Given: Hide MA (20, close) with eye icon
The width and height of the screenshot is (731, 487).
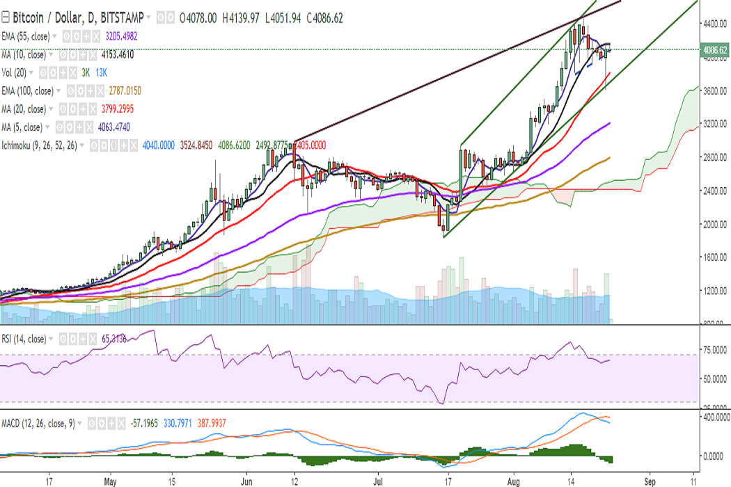Looking at the screenshot, I should [x=63, y=109].
